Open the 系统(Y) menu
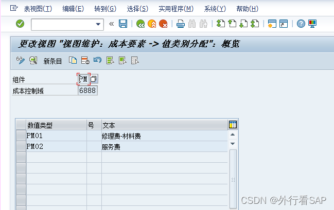Viewport: 334px width, 210px height. point(215,9)
